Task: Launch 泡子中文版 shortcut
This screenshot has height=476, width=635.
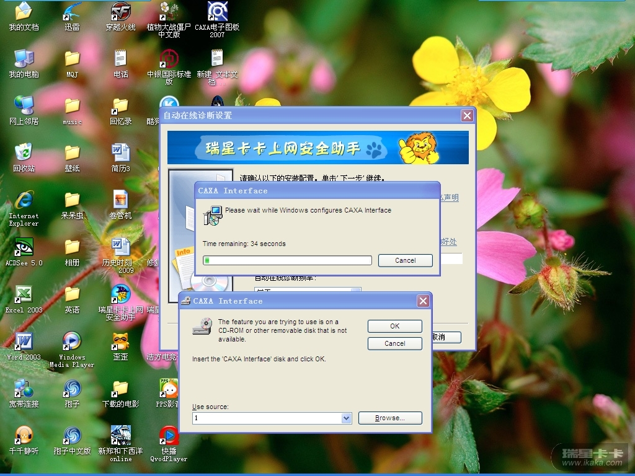Action: (72, 441)
